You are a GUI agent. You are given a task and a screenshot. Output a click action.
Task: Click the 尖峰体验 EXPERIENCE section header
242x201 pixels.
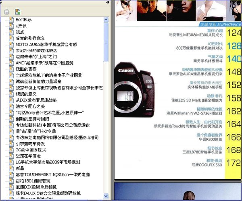coord(220,24)
